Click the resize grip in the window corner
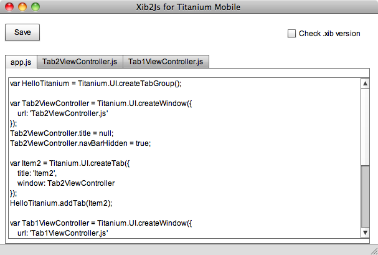The height and width of the screenshot is (255, 378). pos(374,251)
